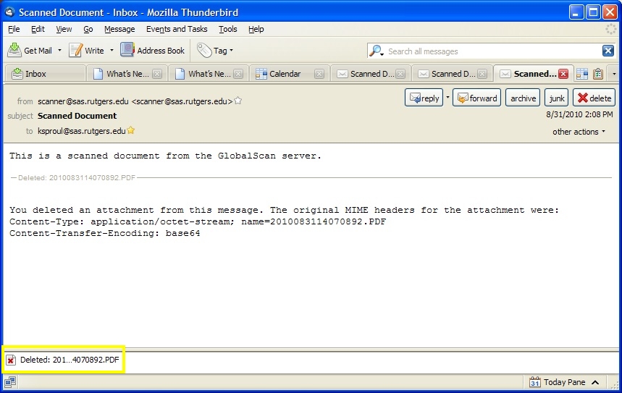Click the forward button
Screen dimensions: 622x393
coord(476,98)
